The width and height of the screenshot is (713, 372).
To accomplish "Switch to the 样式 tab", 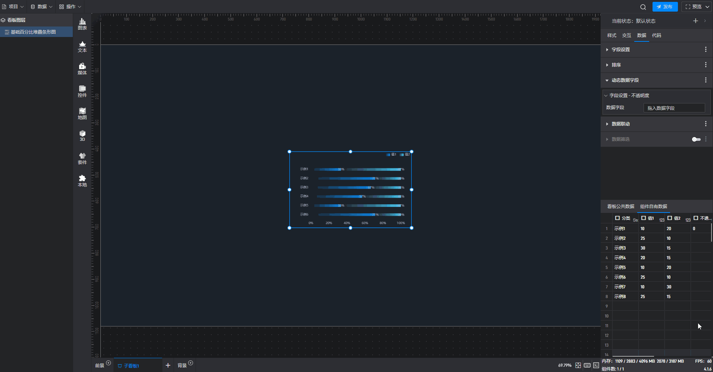I will pyautogui.click(x=611, y=35).
